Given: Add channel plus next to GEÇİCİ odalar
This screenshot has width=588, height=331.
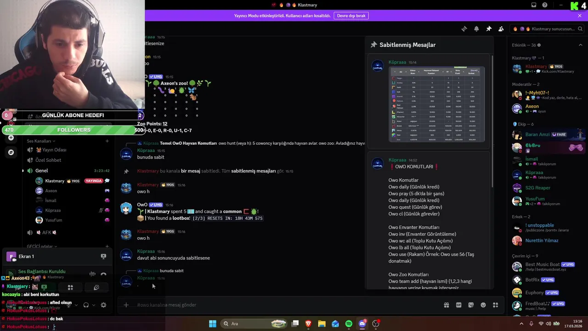Looking at the screenshot, I should [x=107, y=246].
